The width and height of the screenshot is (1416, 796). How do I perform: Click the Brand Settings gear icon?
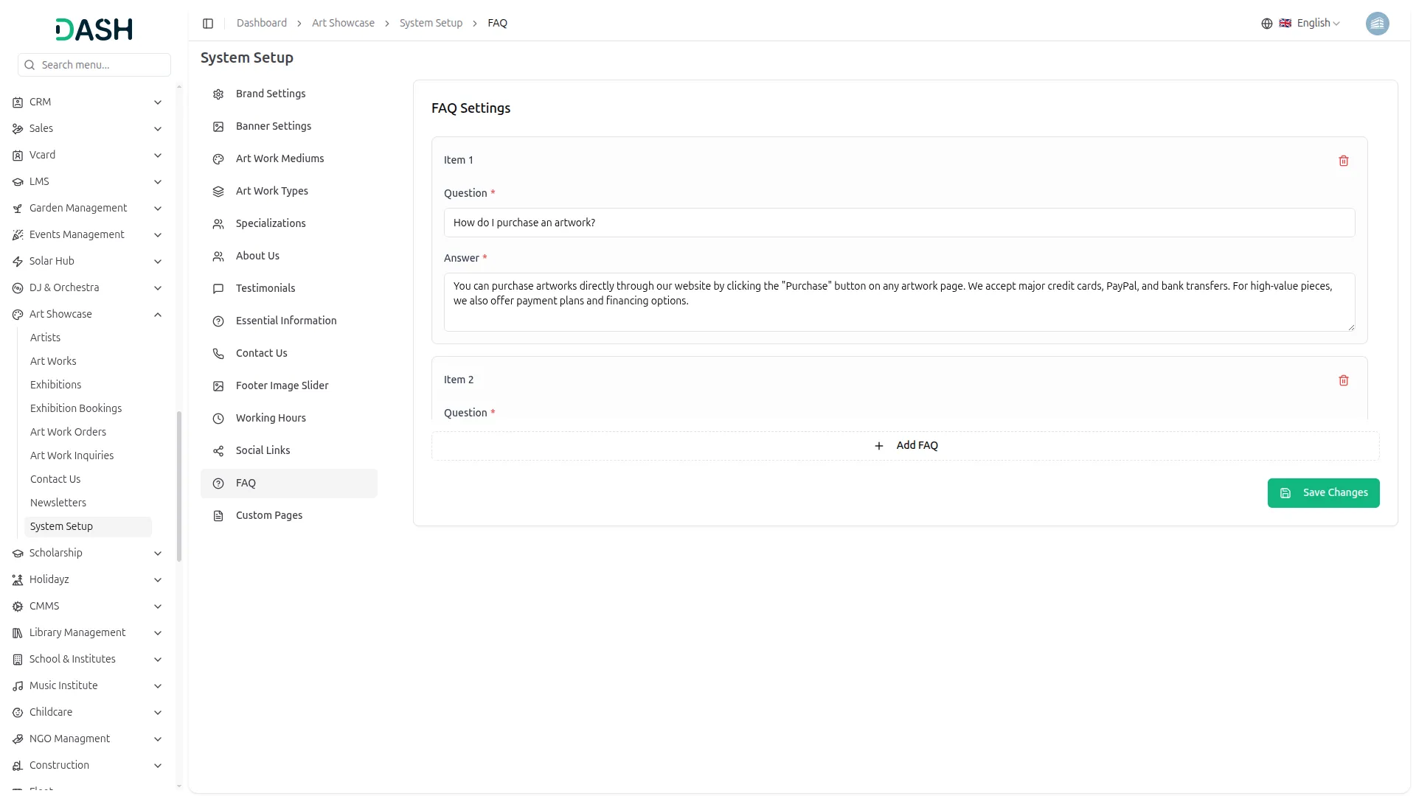[218, 94]
